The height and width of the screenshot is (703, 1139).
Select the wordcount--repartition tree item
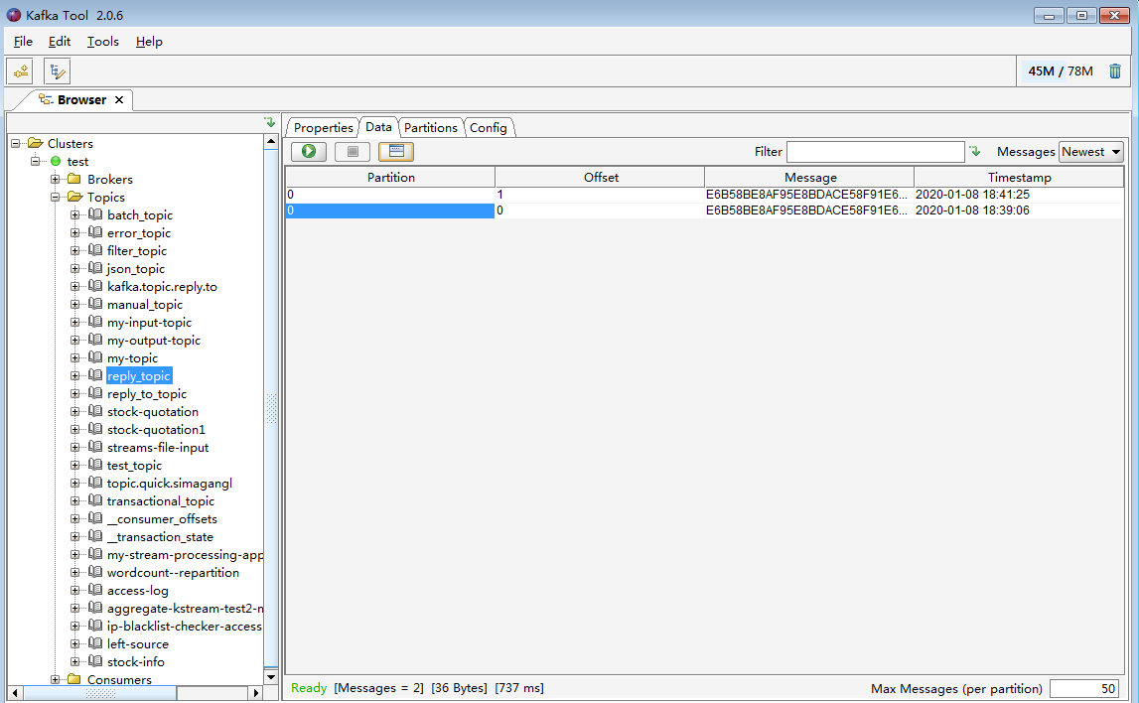pos(173,572)
